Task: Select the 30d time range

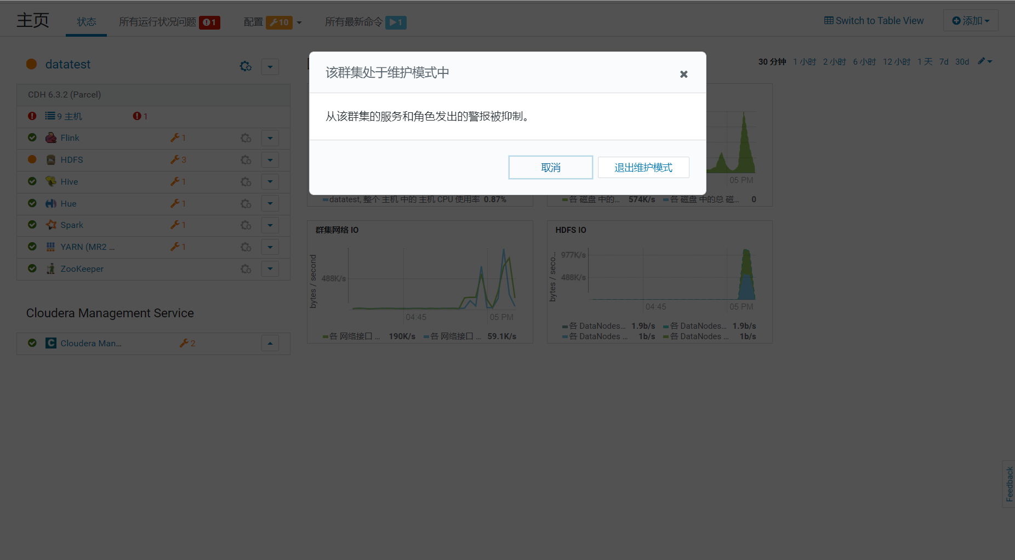Action: click(962, 62)
